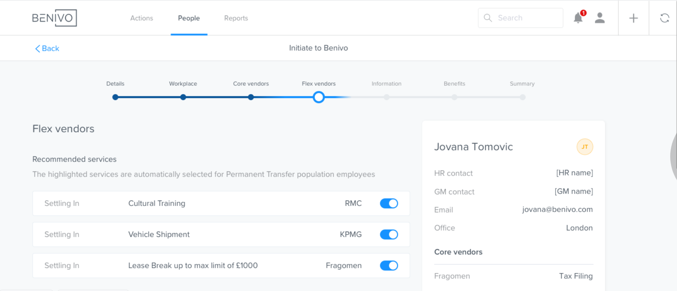This screenshot has height=291, width=677.
Task: Toggle off Cultural Training service
Action: click(x=389, y=203)
